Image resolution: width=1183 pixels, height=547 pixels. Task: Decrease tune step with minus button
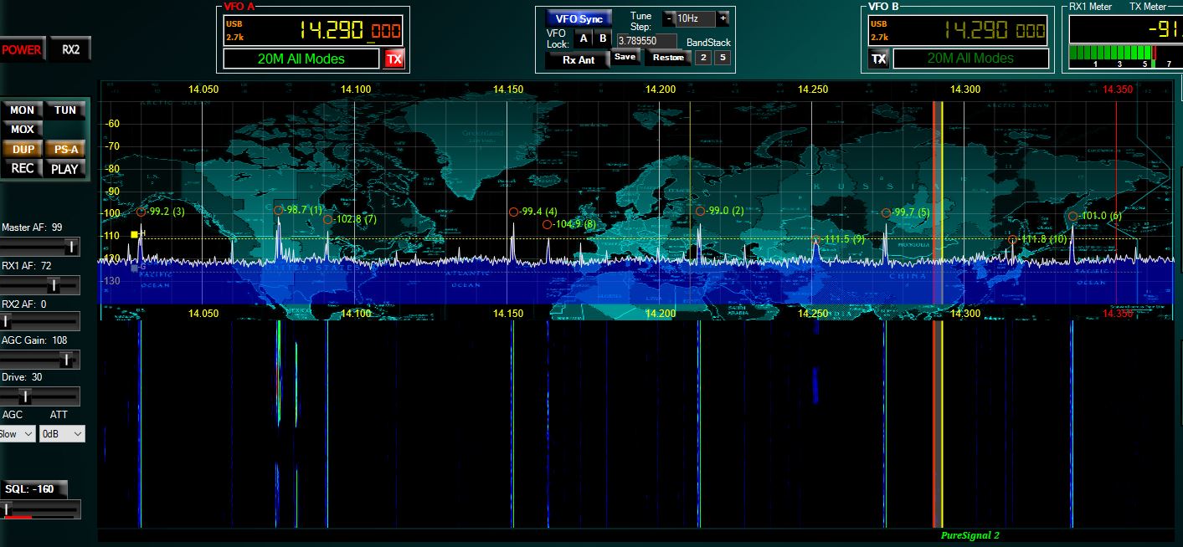click(668, 18)
